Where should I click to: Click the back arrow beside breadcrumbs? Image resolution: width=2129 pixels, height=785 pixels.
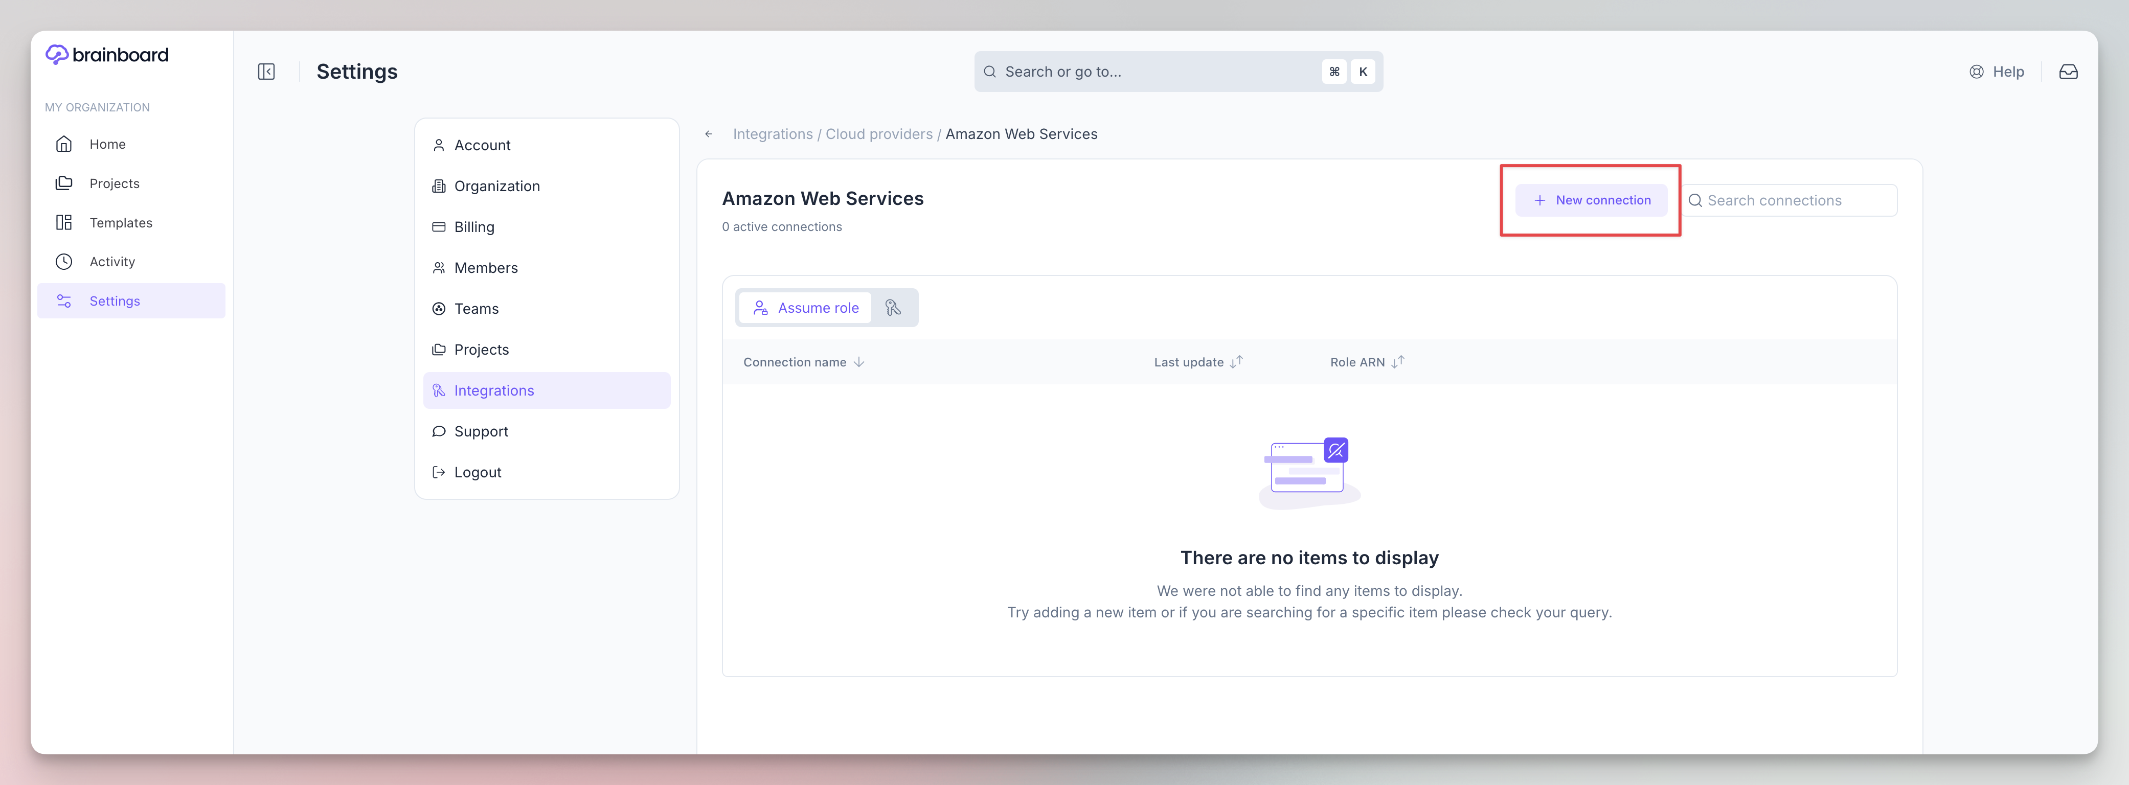[x=708, y=134]
